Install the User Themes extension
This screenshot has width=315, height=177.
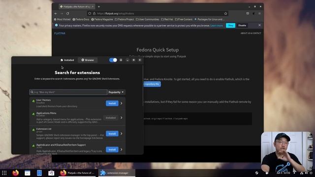tap(112, 103)
